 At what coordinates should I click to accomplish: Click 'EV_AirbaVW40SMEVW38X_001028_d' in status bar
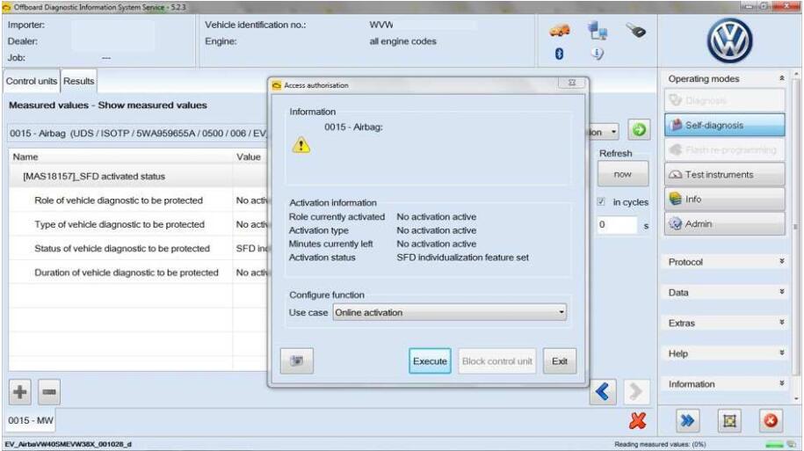click(69, 444)
